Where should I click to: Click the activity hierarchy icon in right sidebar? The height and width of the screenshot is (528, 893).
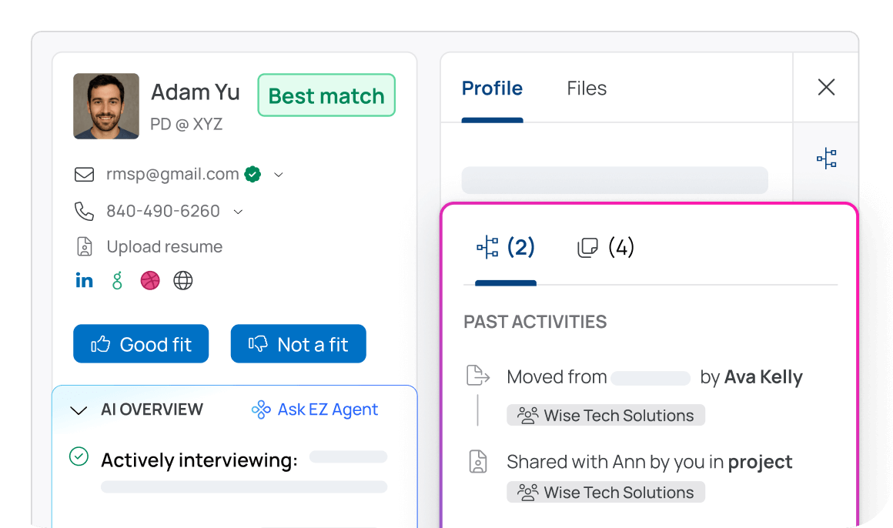click(x=827, y=159)
